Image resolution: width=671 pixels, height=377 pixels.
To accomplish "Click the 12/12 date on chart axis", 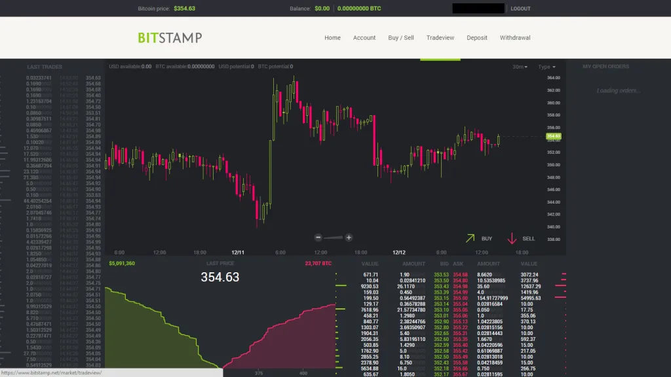I will pyautogui.click(x=399, y=253).
